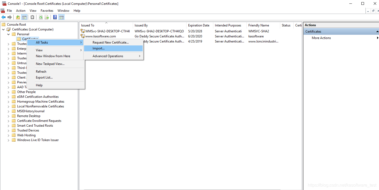
Task: Choose New Window from Here
Action: click(x=56, y=56)
